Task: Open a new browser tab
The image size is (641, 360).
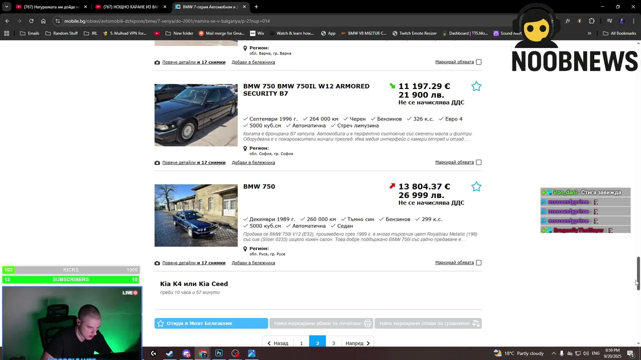Action: pyautogui.click(x=256, y=7)
